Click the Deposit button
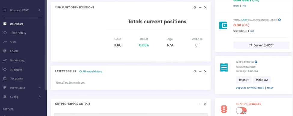Screen dimensions: 293x116 (x=243, y=80)
